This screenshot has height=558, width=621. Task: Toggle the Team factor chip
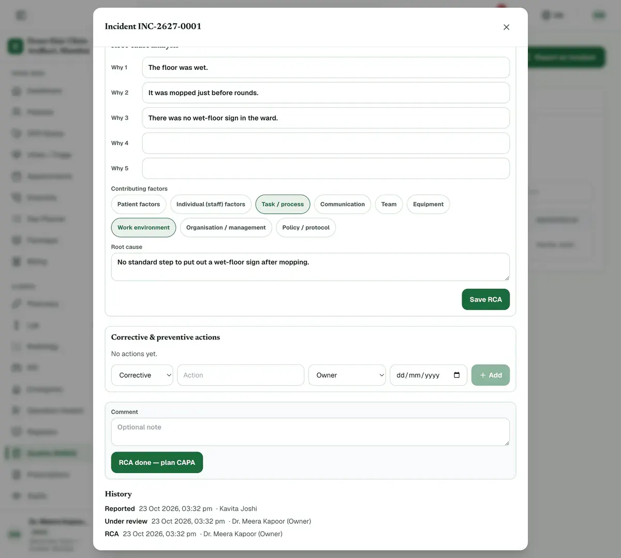pyautogui.click(x=389, y=204)
